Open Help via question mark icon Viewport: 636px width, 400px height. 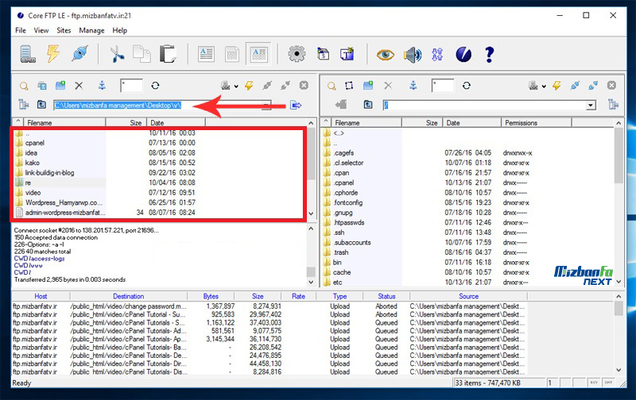pos(489,54)
